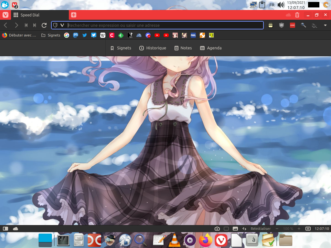Open network connections tray icon
The height and width of the screenshot is (248, 331).
[253, 5]
